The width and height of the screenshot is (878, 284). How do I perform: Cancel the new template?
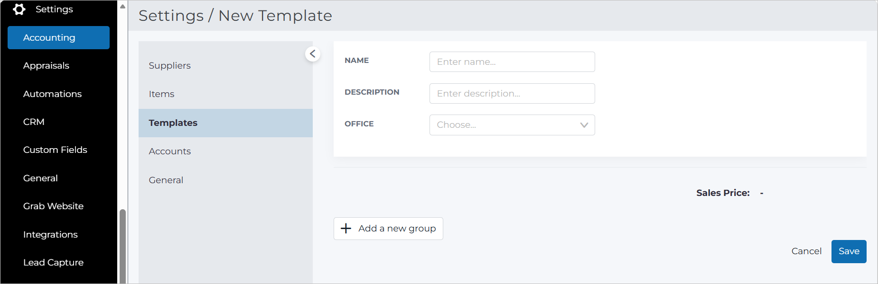click(x=806, y=251)
